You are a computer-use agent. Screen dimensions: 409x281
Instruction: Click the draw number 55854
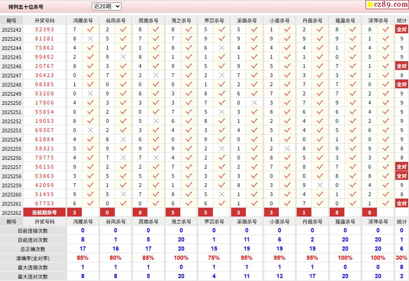[44, 112]
